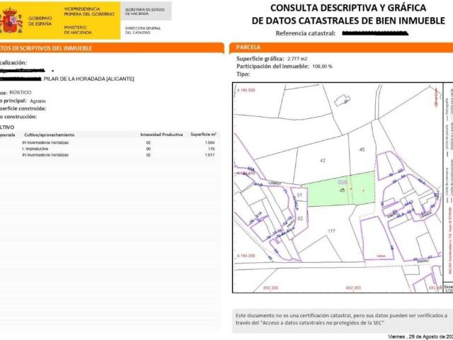Image resolution: width=453 pixels, height=340 pixels.
Task: Click parcel 42 on the cadastral map
Action: pyautogui.click(x=322, y=161)
